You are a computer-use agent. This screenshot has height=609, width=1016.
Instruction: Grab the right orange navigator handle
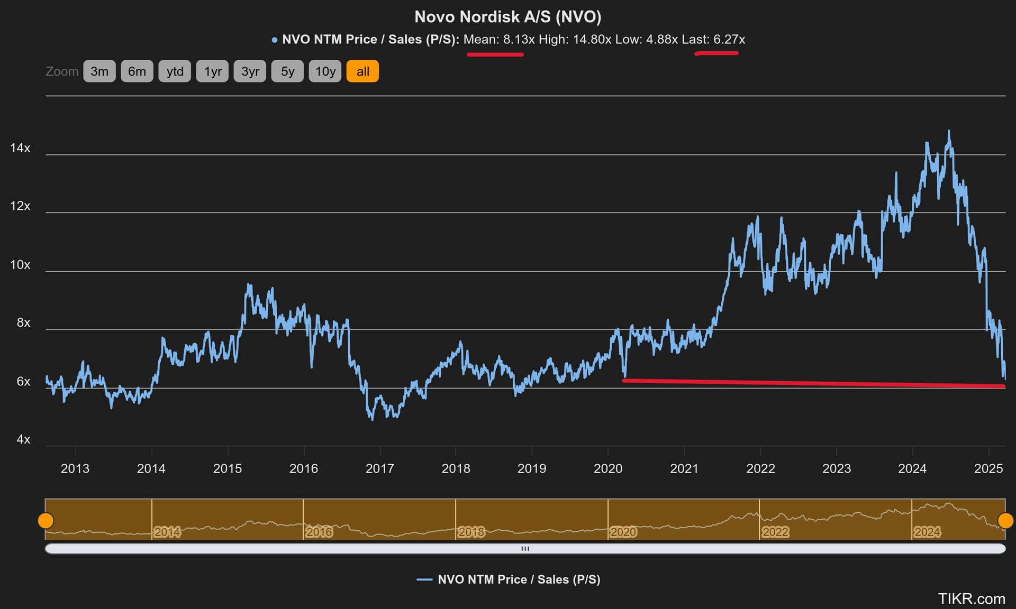[x=1005, y=521]
